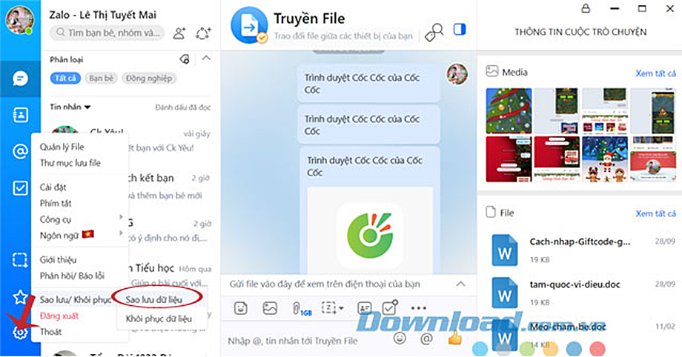Image resolution: width=682 pixels, height=357 pixels.
Task: Open the Christmas tree media thumbnail
Action: [509, 110]
